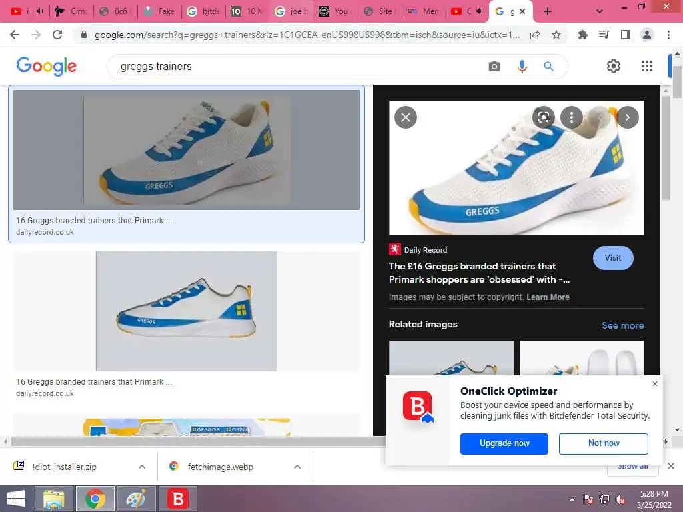Image resolution: width=683 pixels, height=512 pixels.
Task: Open See more related images
Action: tap(622, 325)
